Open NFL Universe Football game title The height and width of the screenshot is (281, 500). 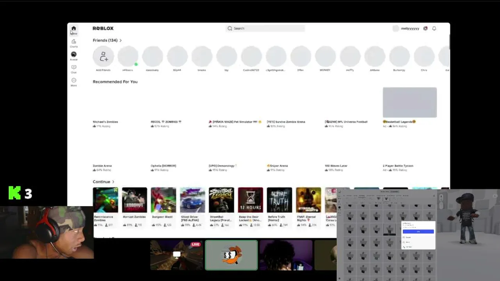(x=346, y=122)
